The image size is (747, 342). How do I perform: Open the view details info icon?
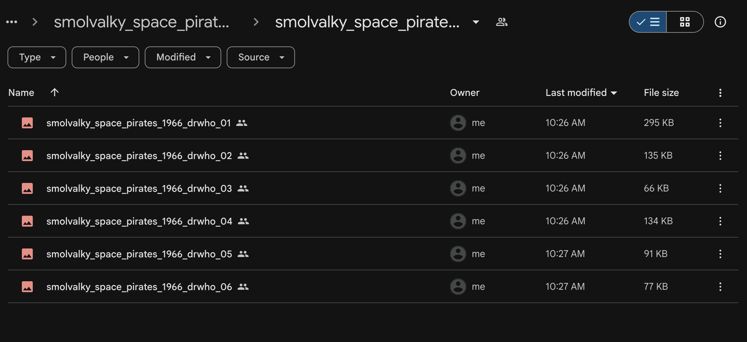click(x=720, y=22)
